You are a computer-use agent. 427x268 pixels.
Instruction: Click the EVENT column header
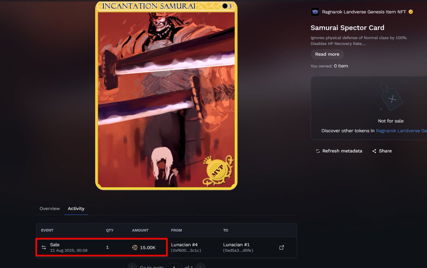(x=47, y=230)
